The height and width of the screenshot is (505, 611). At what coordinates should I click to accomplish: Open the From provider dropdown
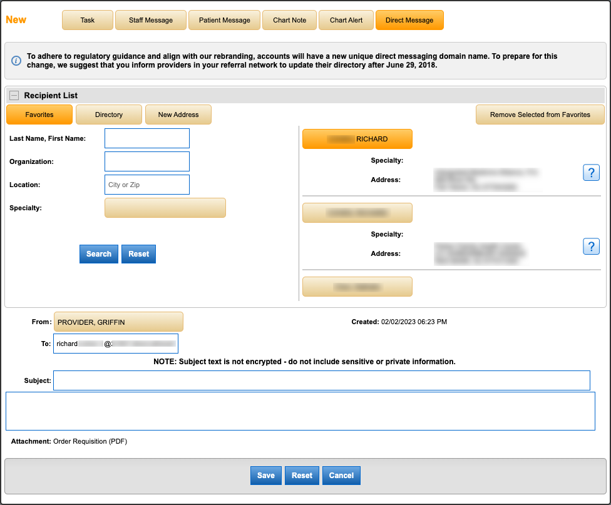click(x=118, y=322)
